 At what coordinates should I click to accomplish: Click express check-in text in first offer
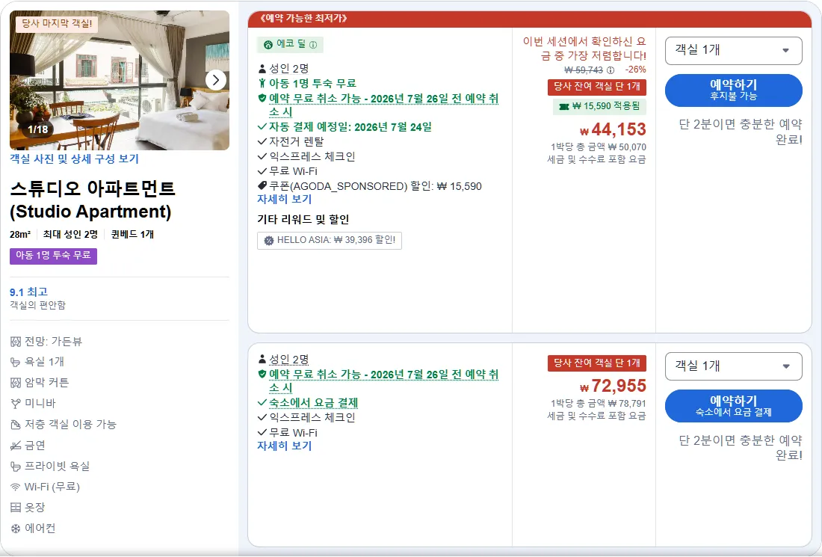(x=312, y=156)
